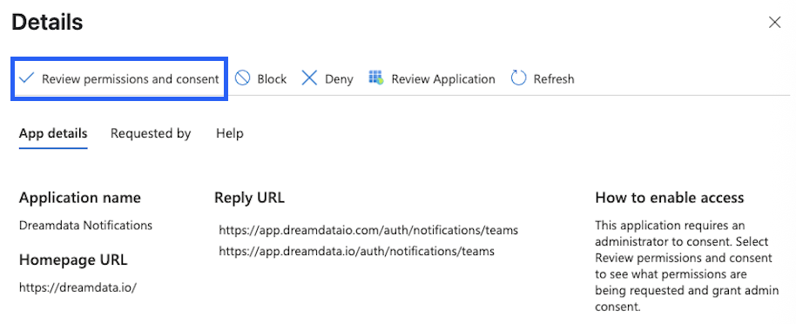Select Review permissions and consent
Screen dimensions: 796x324
pyautogui.click(x=131, y=79)
